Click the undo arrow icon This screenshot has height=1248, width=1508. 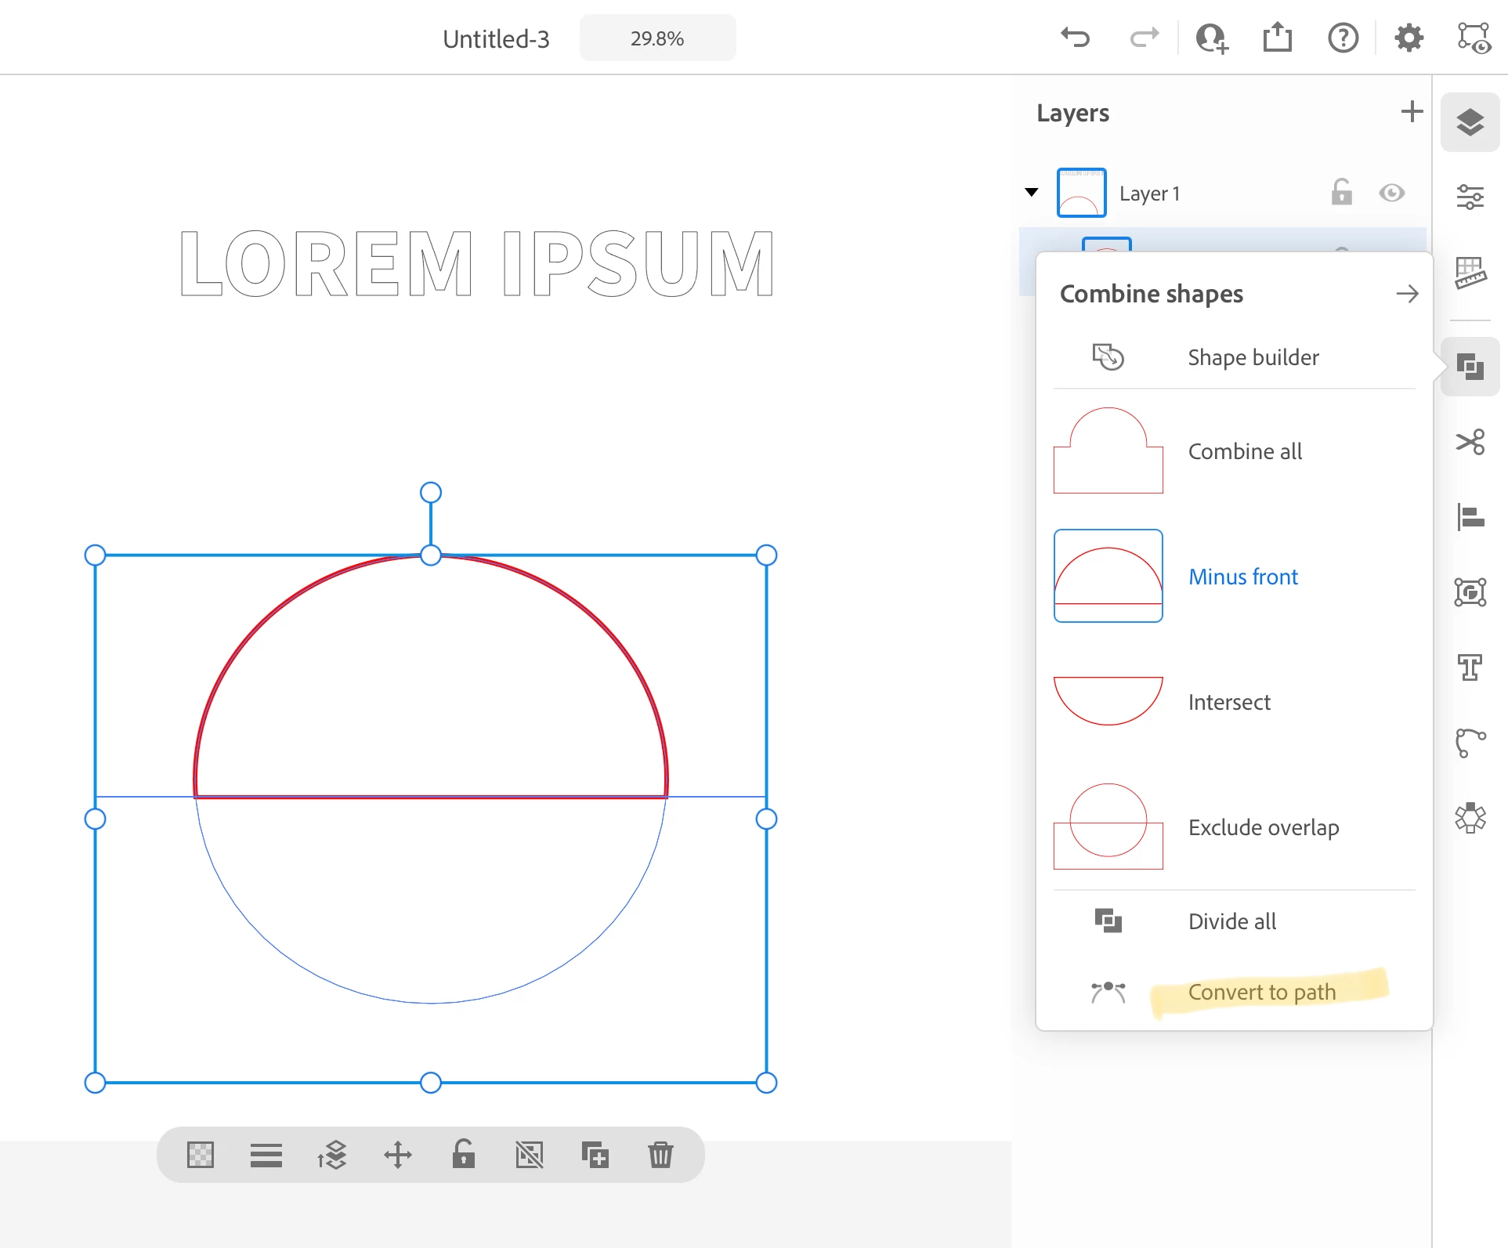point(1075,38)
